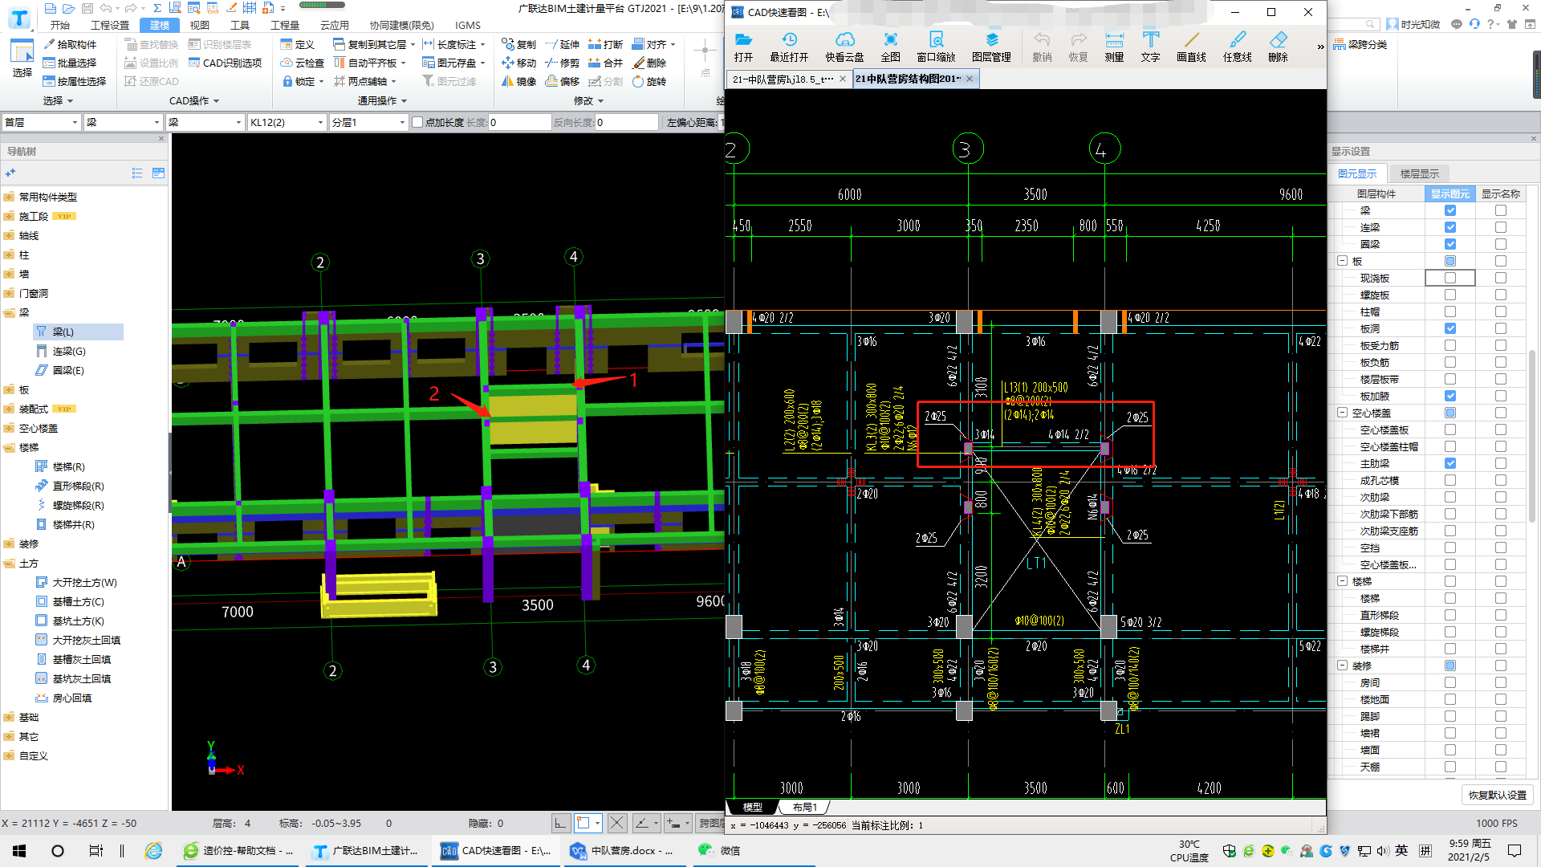Expand the CAD操作 group dropdown
Image resolution: width=1541 pixels, height=867 pixels.
pos(194,101)
